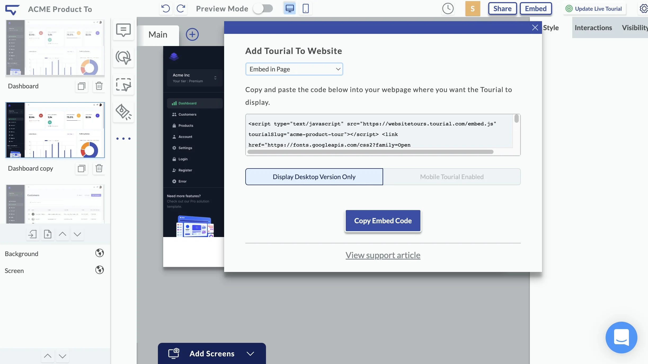Click the embed code horizontal scrollbar
The height and width of the screenshot is (364, 648).
pos(370,152)
